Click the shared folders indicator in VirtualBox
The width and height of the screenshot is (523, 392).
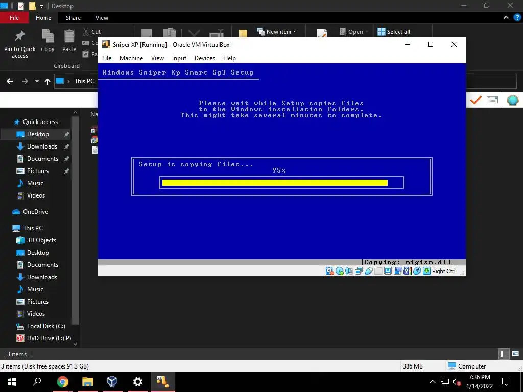378,271
